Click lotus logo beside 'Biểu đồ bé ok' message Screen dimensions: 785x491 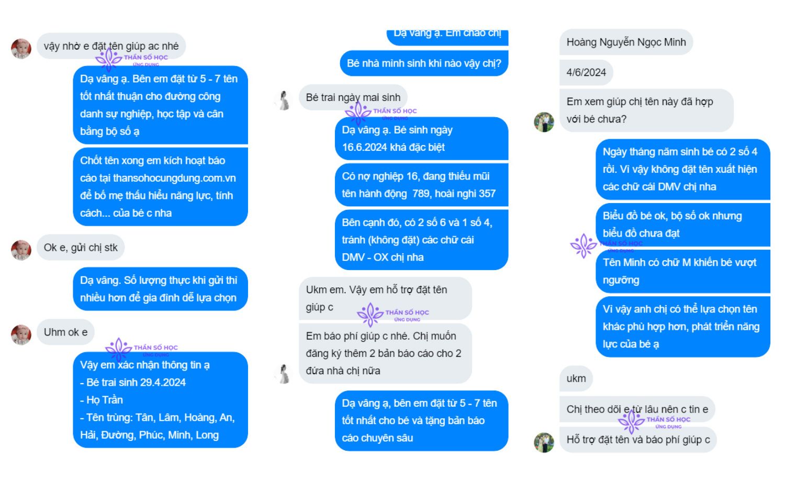[583, 246]
